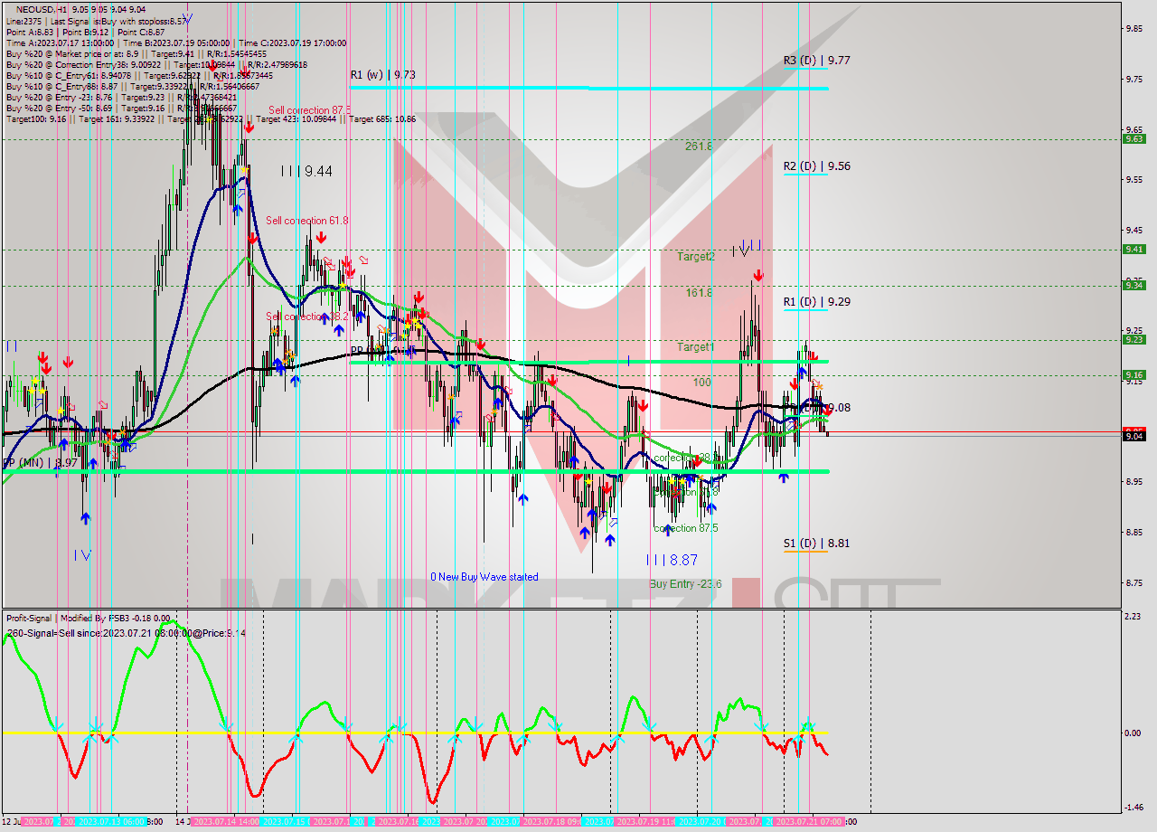Image resolution: width=1157 pixels, height=832 pixels.
Task: Click the 'Line:2375 | Last Signal' info line
Action: click(x=98, y=21)
